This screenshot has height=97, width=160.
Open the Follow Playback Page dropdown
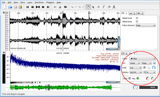pyautogui.click(x=146, y=25)
